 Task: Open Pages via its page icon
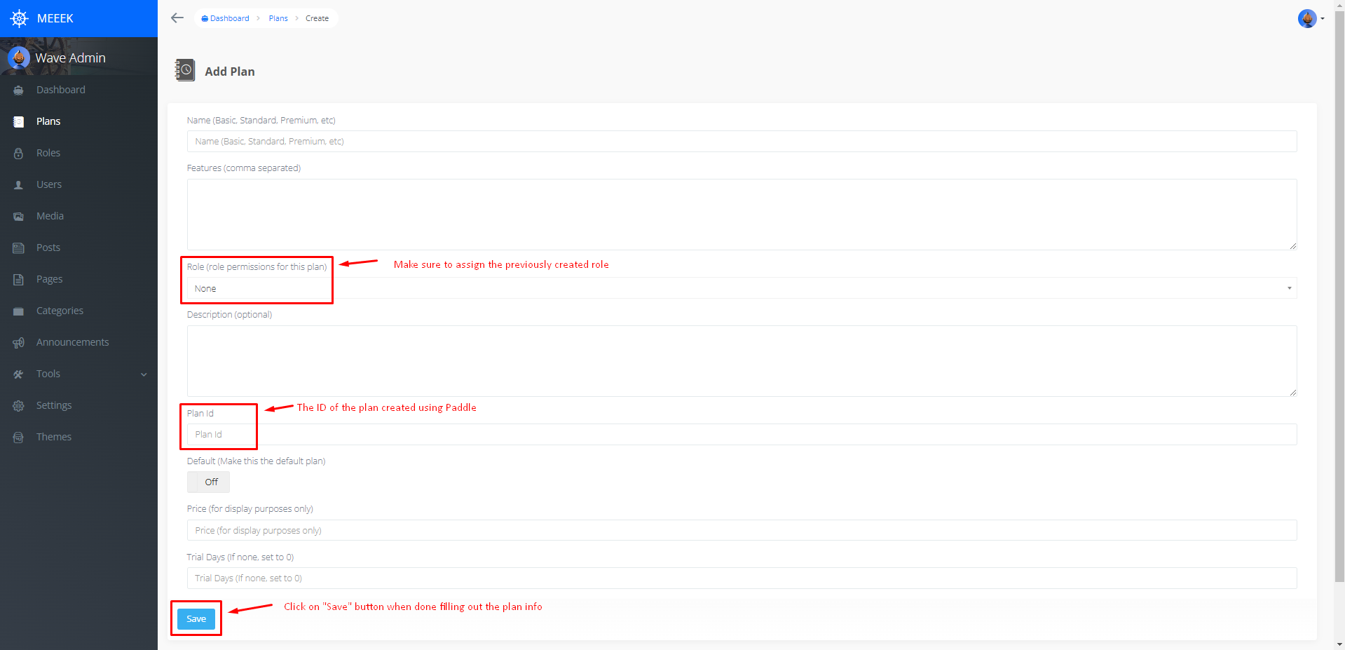(18, 279)
